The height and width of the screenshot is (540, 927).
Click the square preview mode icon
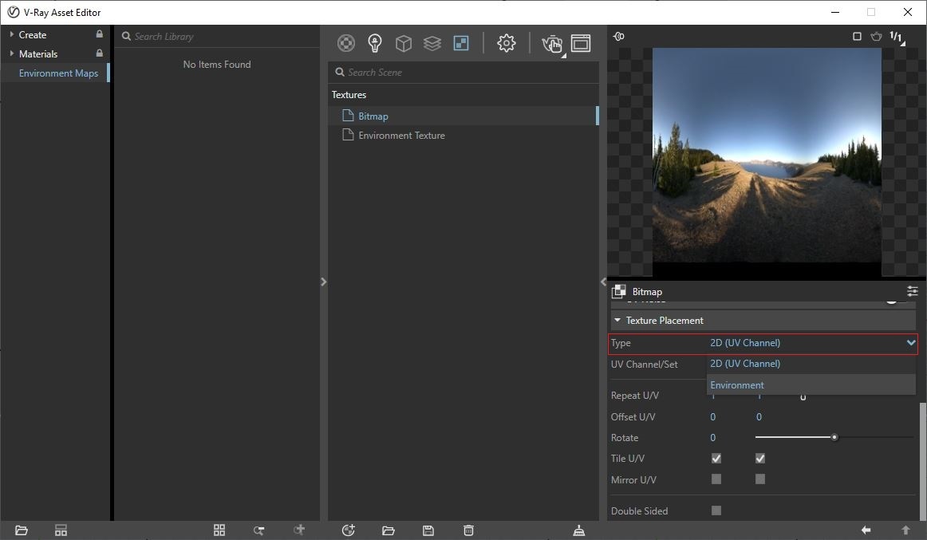click(x=857, y=37)
